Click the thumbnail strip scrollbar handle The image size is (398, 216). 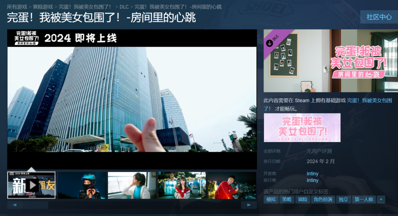pyautogui.click(x=35, y=205)
